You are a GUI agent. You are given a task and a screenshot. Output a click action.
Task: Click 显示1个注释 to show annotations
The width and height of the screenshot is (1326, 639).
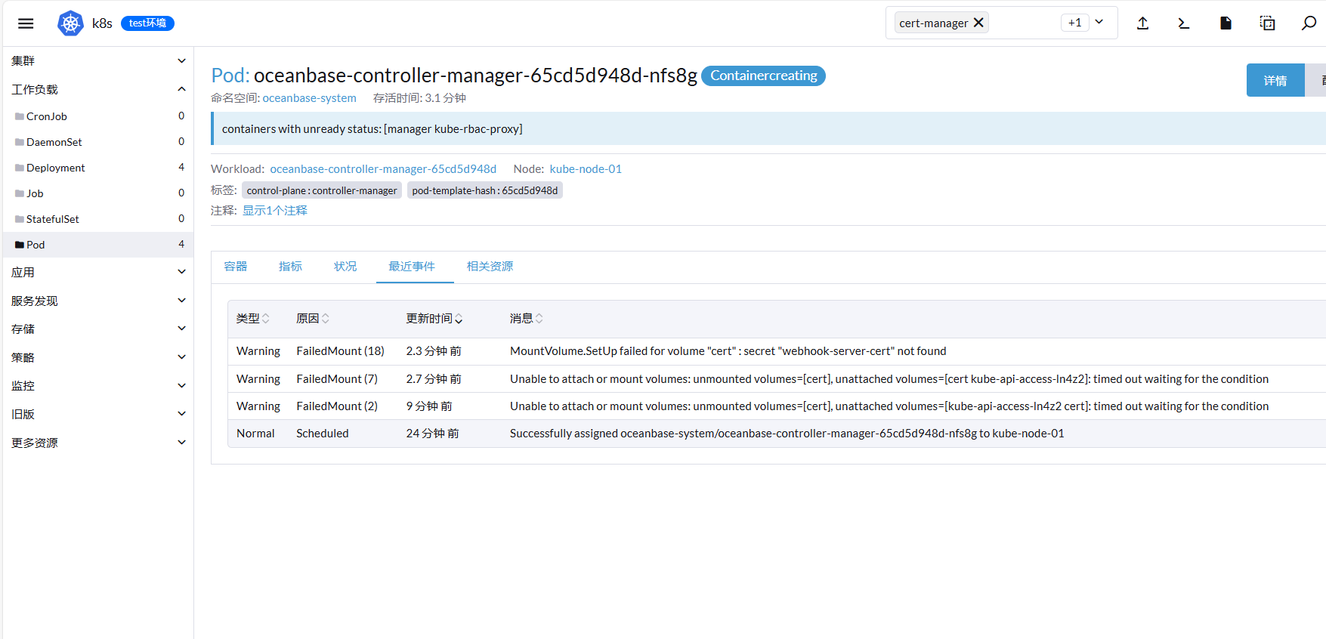(275, 211)
